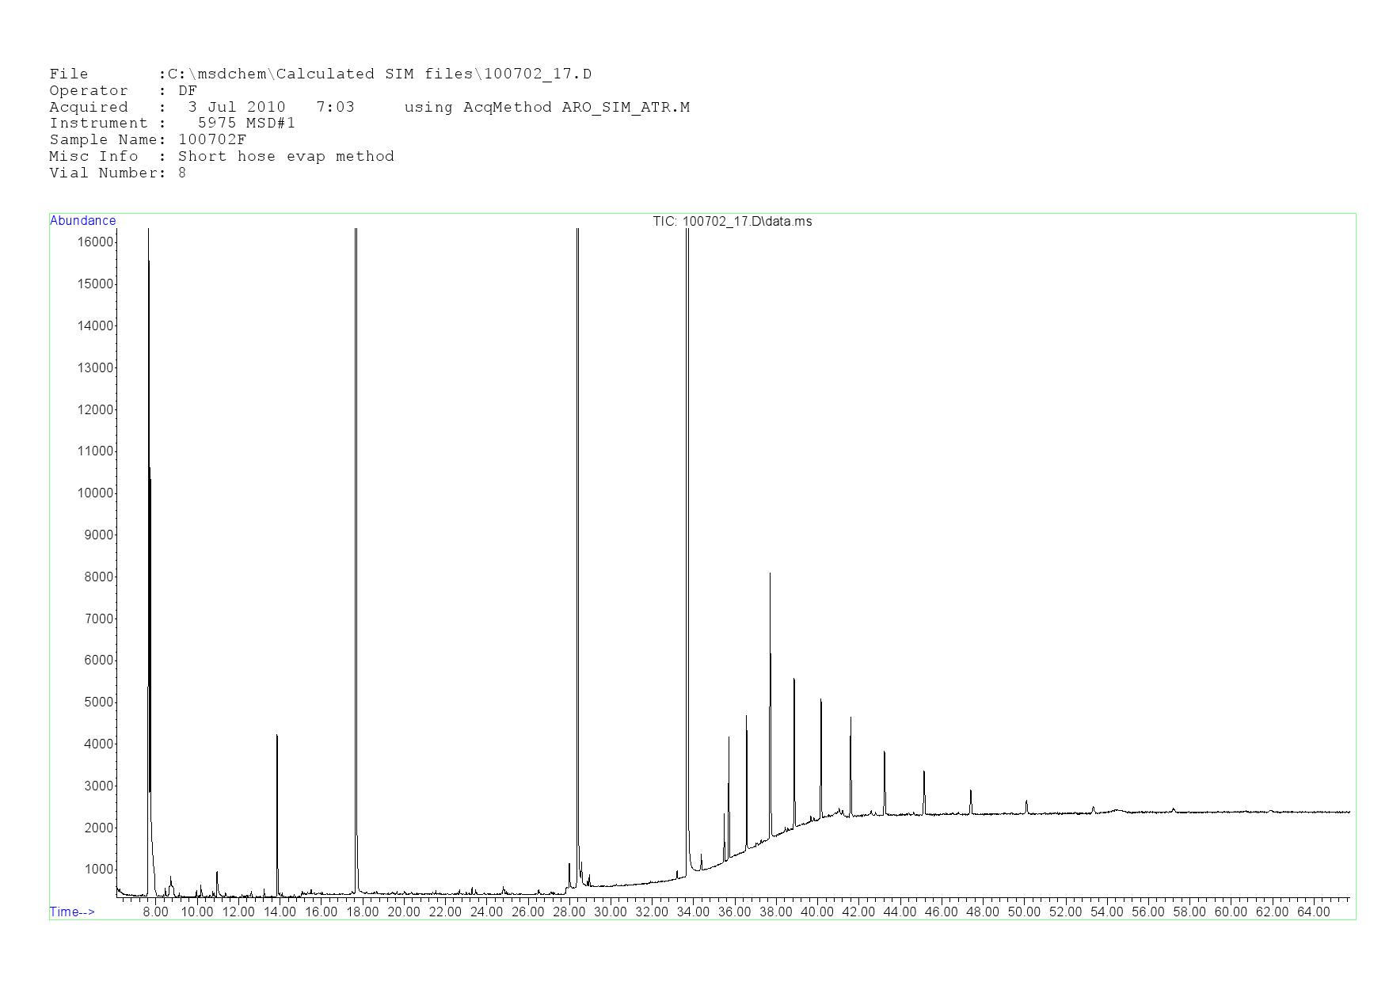Viewport: 1389px width, 982px height.
Task: Click the tallest peak apex near 38.00 minutes
Action: (x=770, y=574)
